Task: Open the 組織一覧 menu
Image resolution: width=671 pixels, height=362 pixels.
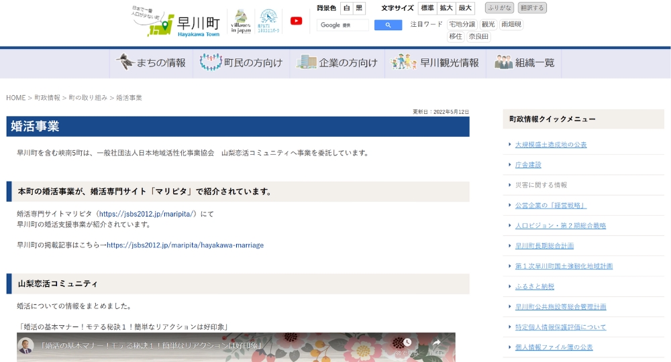Action: click(x=524, y=63)
